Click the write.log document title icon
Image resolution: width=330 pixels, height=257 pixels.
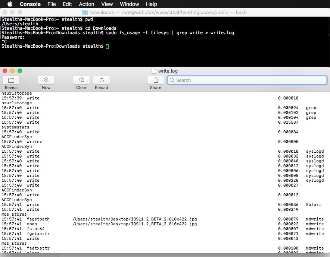(153, 71)
